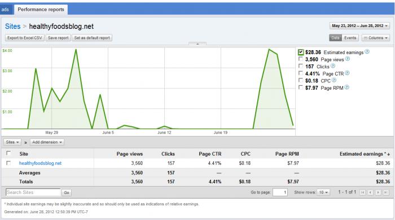Check Clicks chart metric
The height and width of the screenshot is (220, 395).
(x=301, y=66)
